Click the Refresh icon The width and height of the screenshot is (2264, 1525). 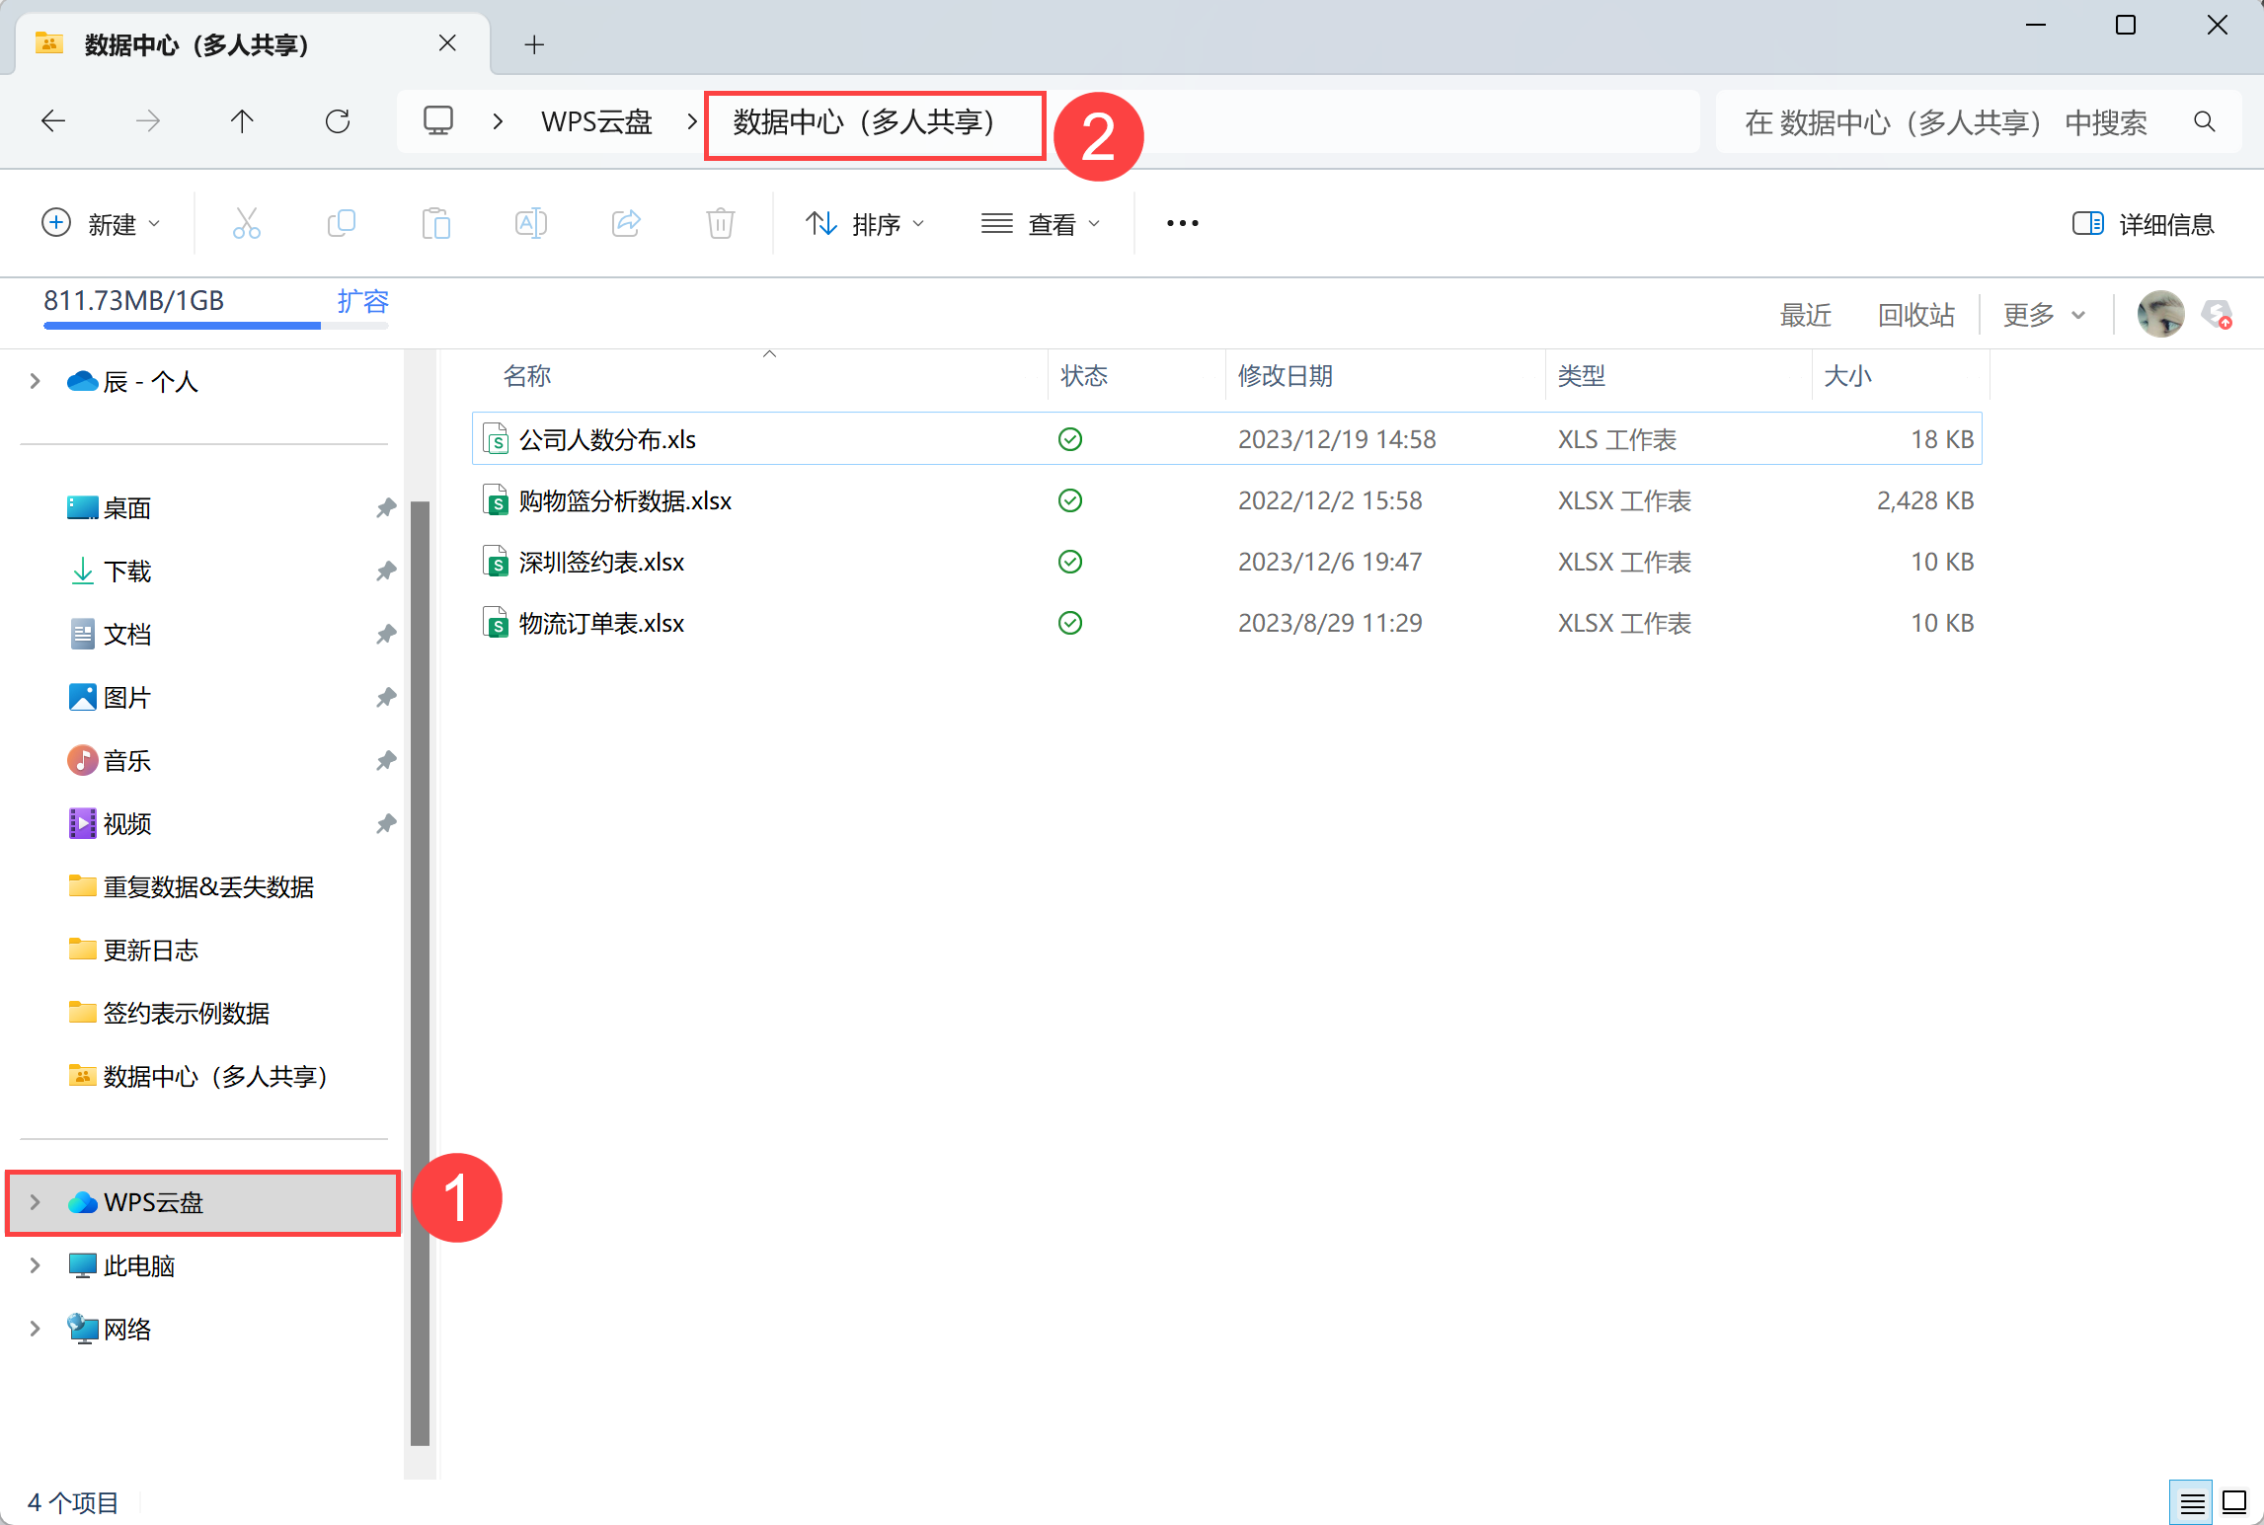pyautogui.click(x=338, y=121)
